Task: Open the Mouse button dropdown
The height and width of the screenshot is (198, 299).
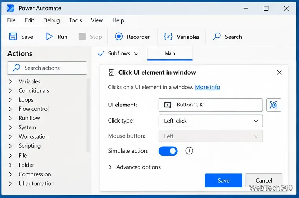Action: [x=211, y=136]
